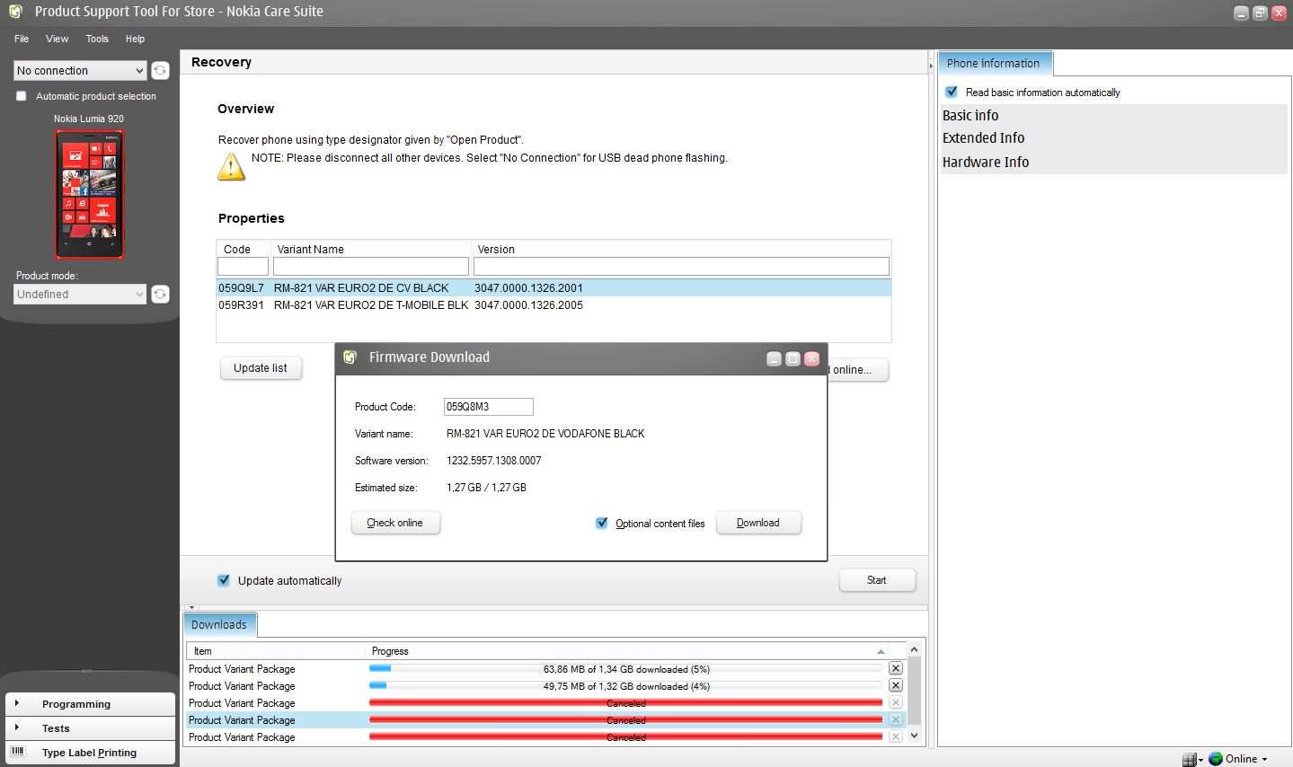Open the Product mode Undefined dropdown
This screenshot has width=1293, height=767.
pos(80,294)
